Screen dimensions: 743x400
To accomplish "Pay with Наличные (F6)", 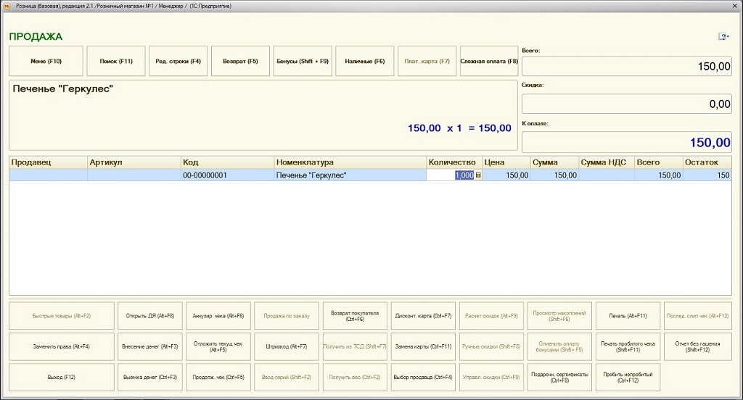I will (x=364, y=61).
